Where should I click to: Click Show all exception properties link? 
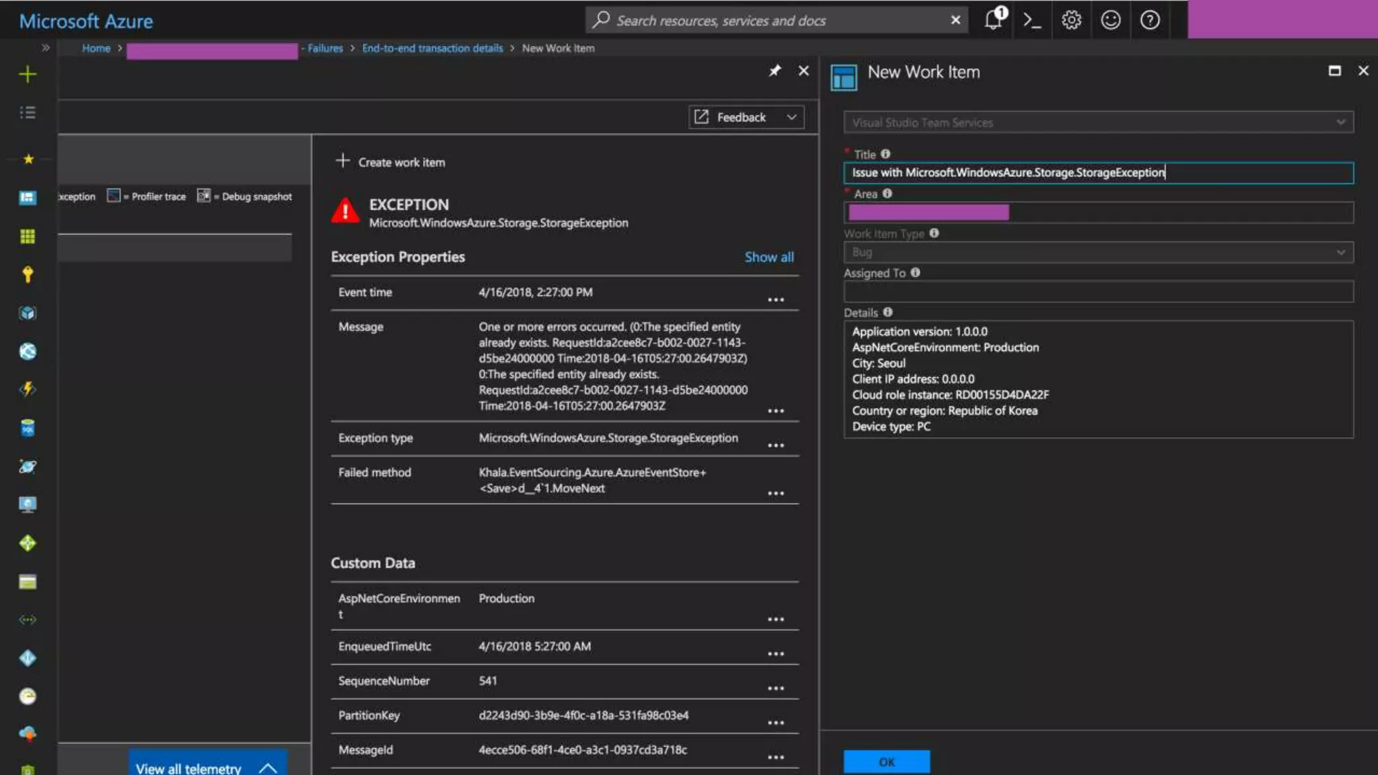[768, 257]
